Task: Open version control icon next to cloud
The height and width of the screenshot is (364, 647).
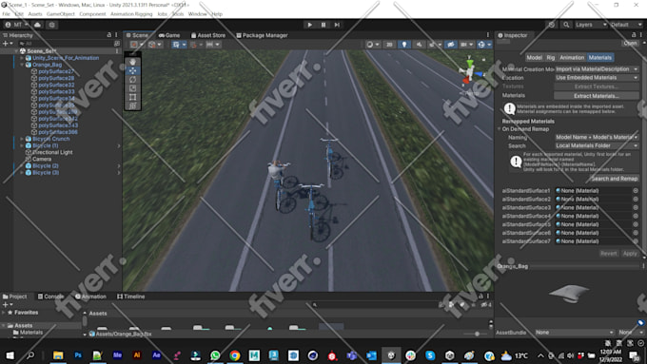Action: pyautogui.click(x=52, y=25)
